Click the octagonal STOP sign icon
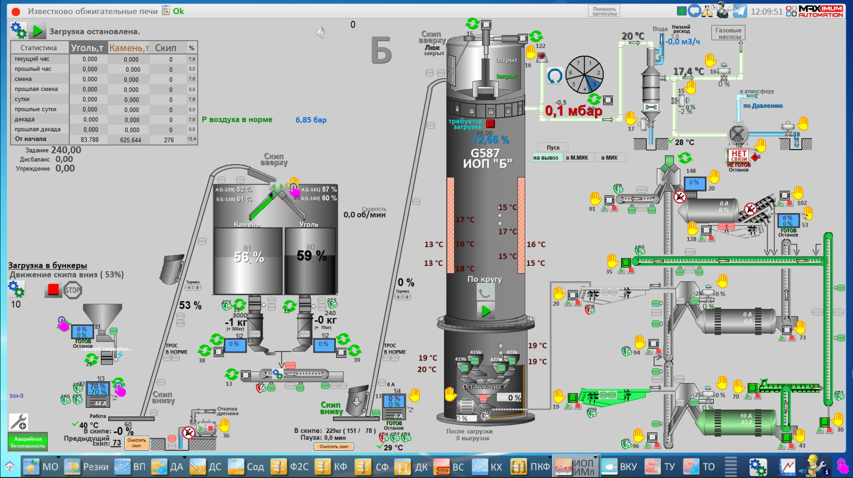 (72, 291)
